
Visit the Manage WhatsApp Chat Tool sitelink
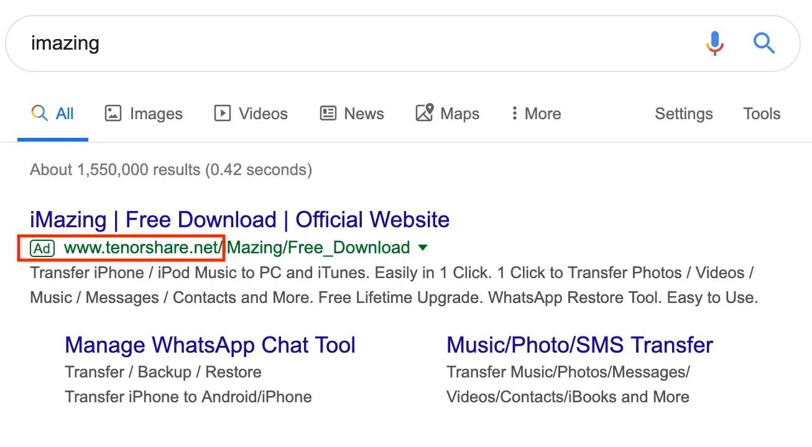(x=210, y=345)
